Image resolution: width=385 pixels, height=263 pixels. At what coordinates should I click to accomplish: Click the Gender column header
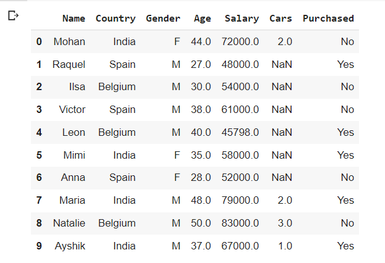tap(163, 19)
